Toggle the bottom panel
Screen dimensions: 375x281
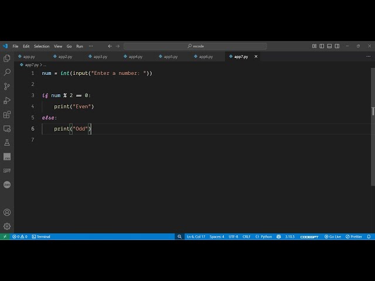click(x=329, y=46)
